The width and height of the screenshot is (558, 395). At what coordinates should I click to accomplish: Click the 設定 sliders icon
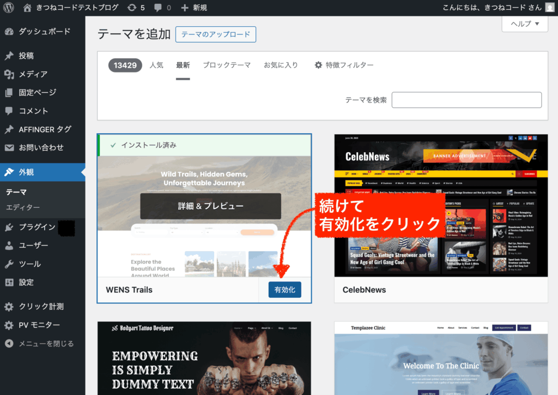coord(9,283)
